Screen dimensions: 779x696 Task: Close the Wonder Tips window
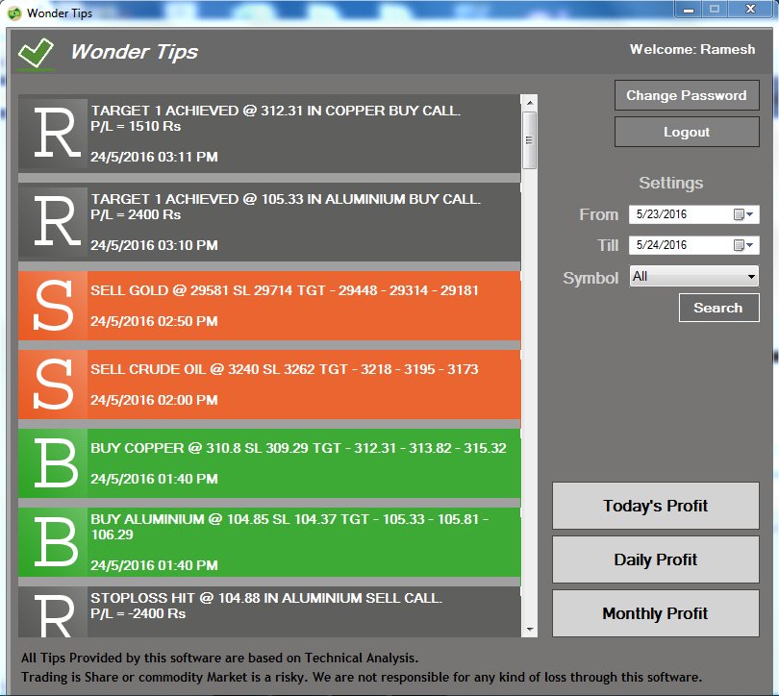751,10
